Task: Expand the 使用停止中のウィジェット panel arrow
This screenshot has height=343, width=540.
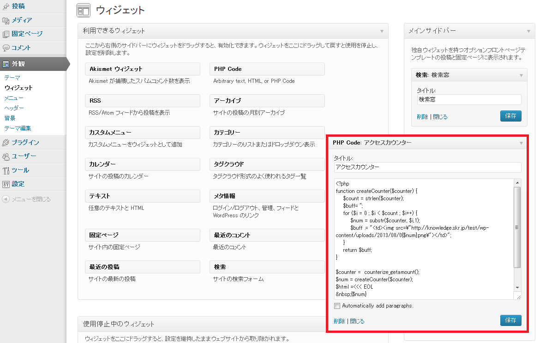Action: click(382, 324)
